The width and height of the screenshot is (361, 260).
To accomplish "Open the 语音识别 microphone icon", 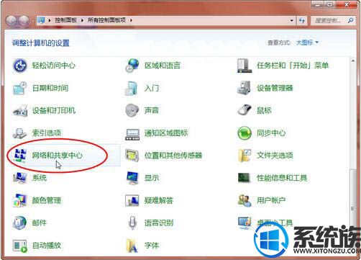I will [132, 223].
